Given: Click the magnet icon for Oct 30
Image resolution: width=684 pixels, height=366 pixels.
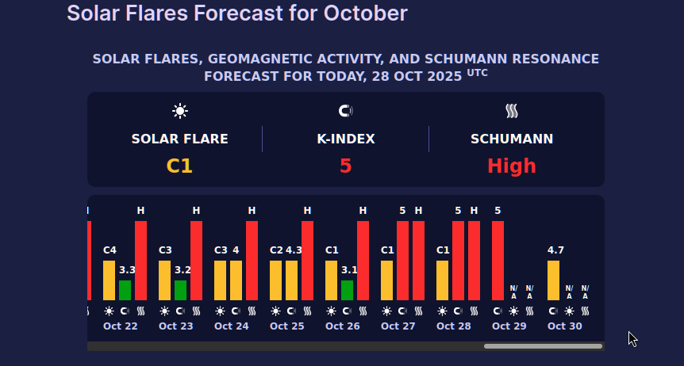Looking at the screenshot, I should tap(553, 311).
